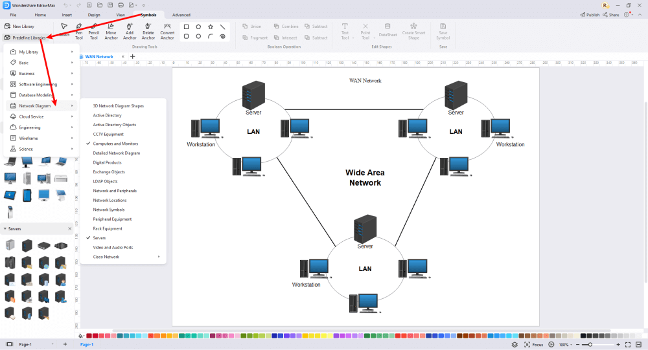
Task: Select the Text Tool
Action: click(x=345, y=31)
